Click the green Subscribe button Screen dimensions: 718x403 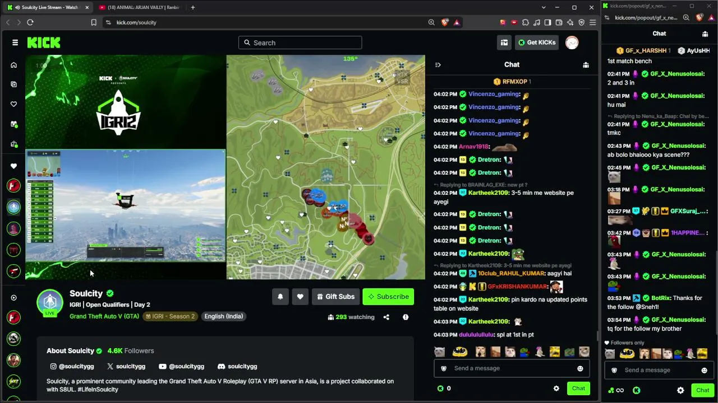388,297
